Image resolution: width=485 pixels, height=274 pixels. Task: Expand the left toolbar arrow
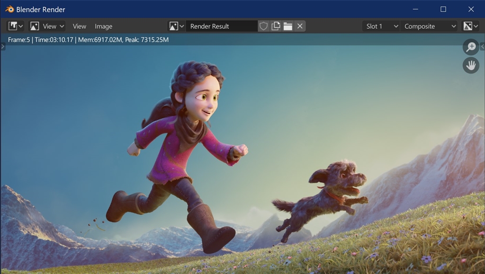pos(2,47)
